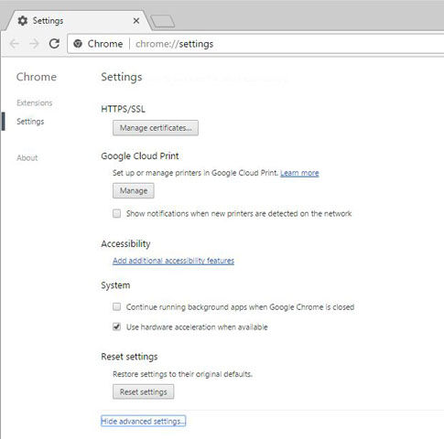
Task: Click the Chrome site info icon in address bar
Action: (x=78, y=44)
